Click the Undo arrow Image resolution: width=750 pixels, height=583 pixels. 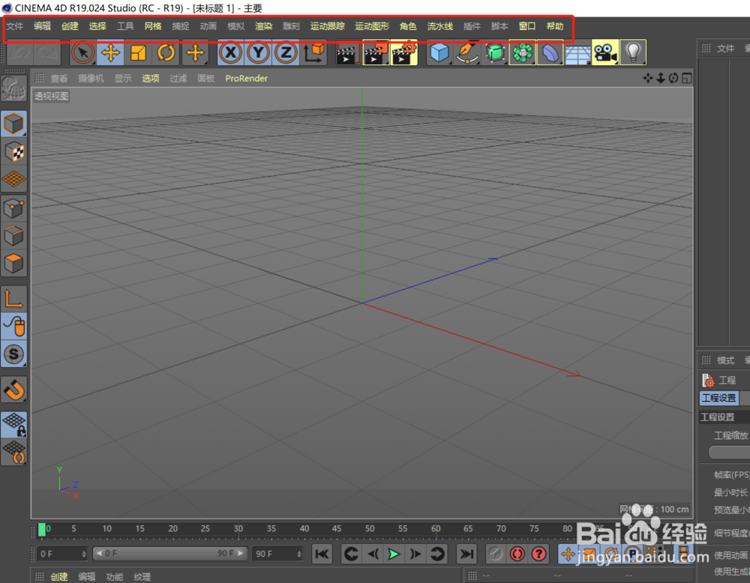coord(19,52)
